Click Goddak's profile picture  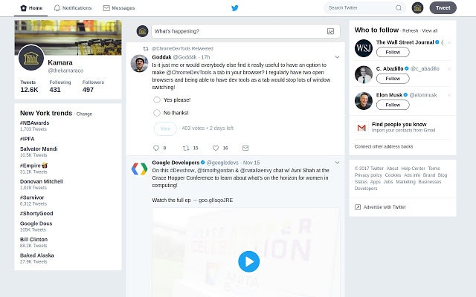click(139, 63)
